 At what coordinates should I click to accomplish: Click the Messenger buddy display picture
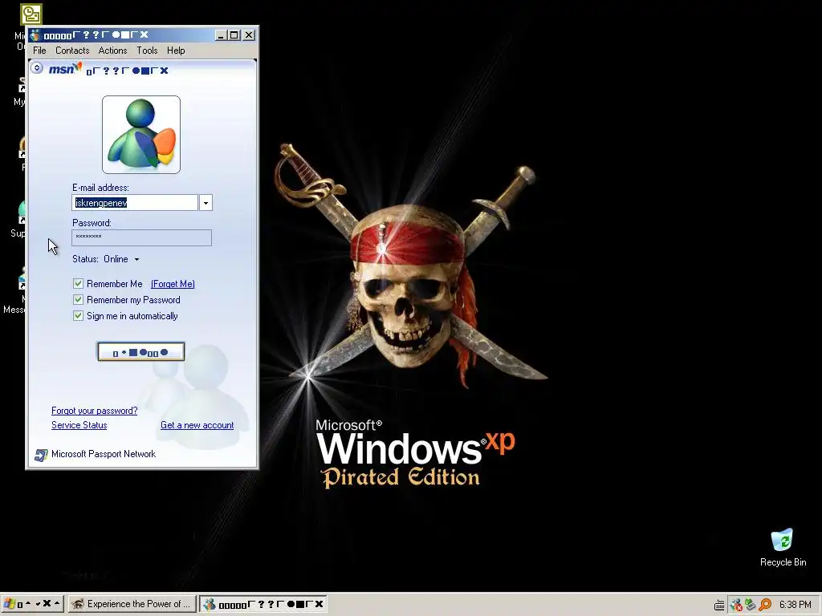[141, 135]
